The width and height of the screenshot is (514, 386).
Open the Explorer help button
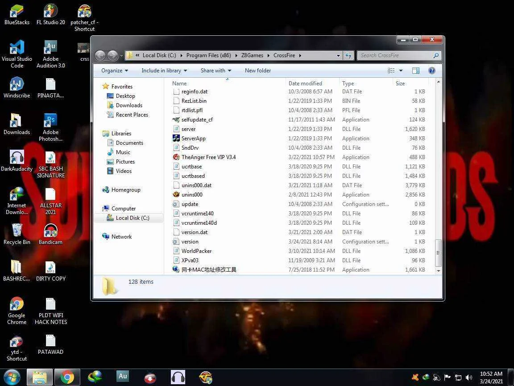(x=432, y=71)
